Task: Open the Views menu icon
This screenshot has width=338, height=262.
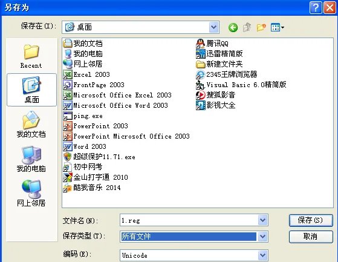Action: pyautogui.click(x=278, y=27)
